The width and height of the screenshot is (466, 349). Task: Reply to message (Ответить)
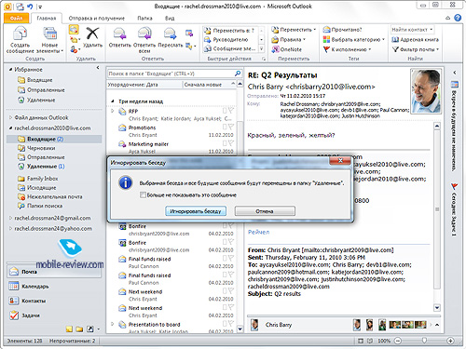click(120, 37)
